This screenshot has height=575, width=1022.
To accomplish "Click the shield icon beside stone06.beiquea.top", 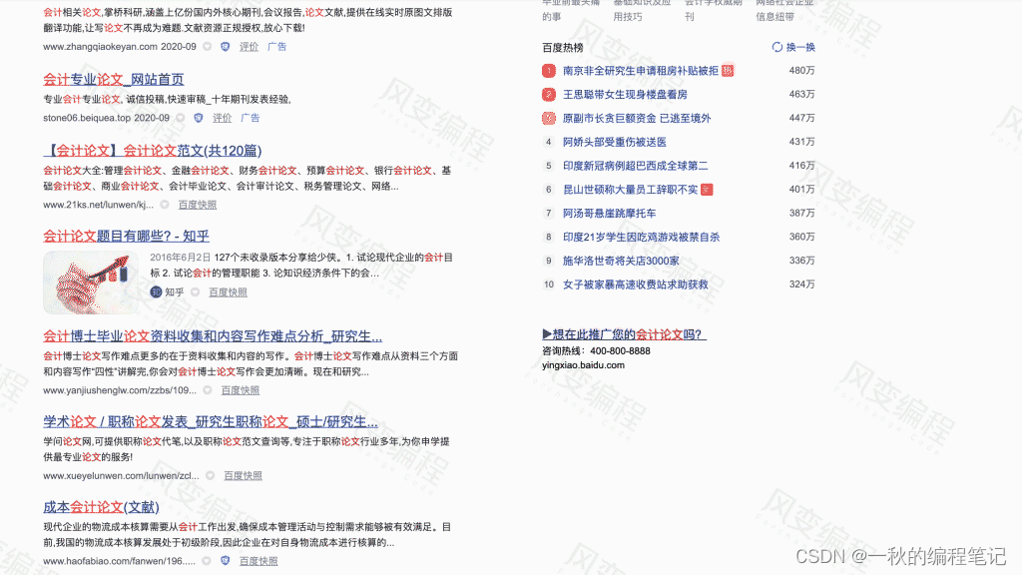I will (199, 118).
